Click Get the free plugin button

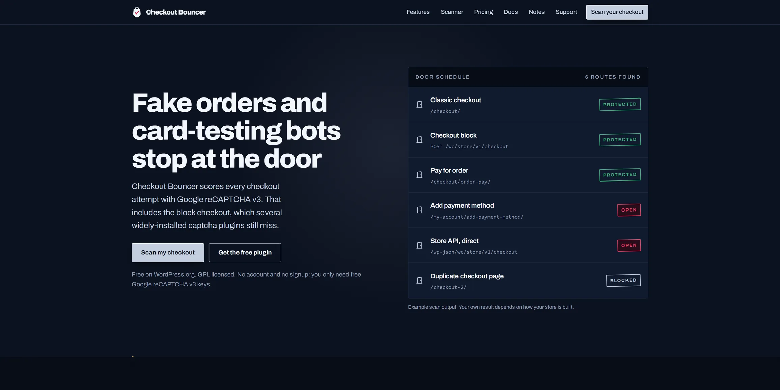(x=245, y=253)
